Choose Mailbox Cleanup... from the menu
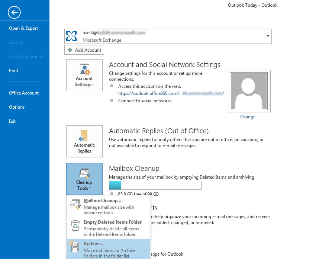The width and height of the screenshot is (335, 259). [109, 207]
